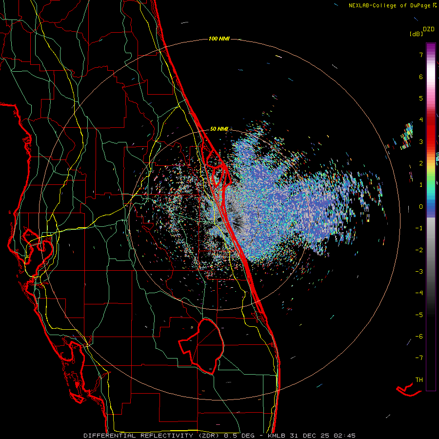Click the 7 value on the color scale

coord(421,55)
